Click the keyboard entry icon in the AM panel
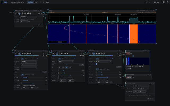This screenshot has width=170, height=106. click(x=81, y=54)
